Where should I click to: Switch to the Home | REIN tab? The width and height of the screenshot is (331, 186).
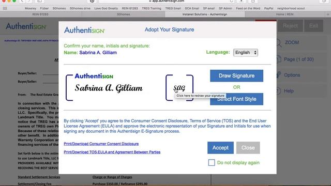[284, 14]
